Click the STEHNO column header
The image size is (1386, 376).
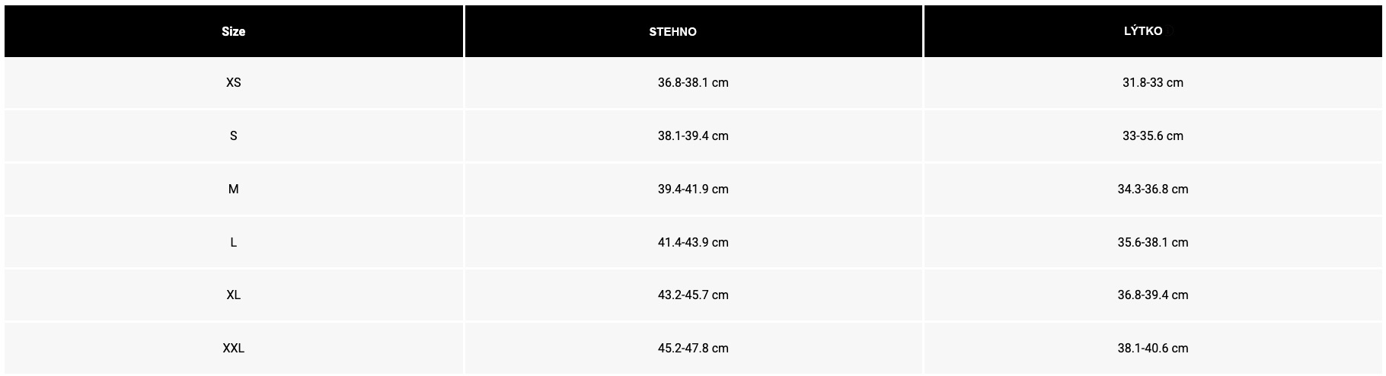click(x=694, y=31)
